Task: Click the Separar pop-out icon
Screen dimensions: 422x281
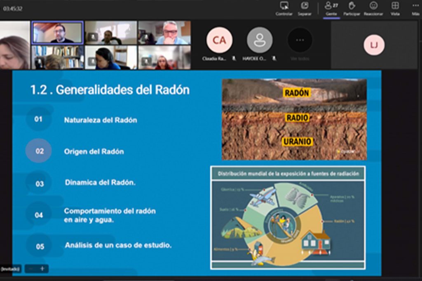Action: click(x=305, y=6)
